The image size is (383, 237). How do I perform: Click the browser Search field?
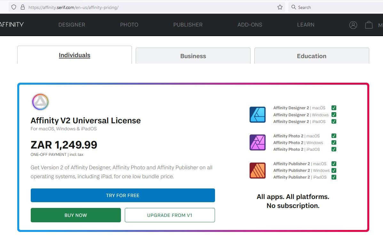pyautogui.click(x=336, y=7)
